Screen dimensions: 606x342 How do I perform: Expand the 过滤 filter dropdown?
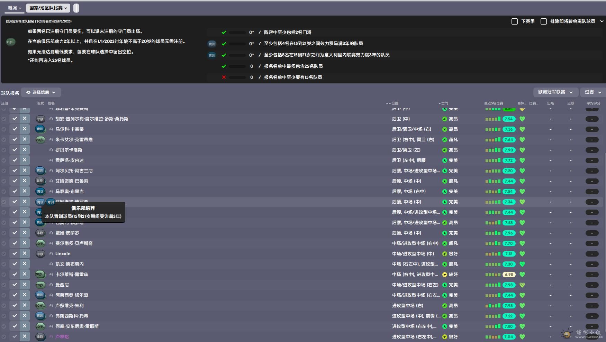point(593,92)
